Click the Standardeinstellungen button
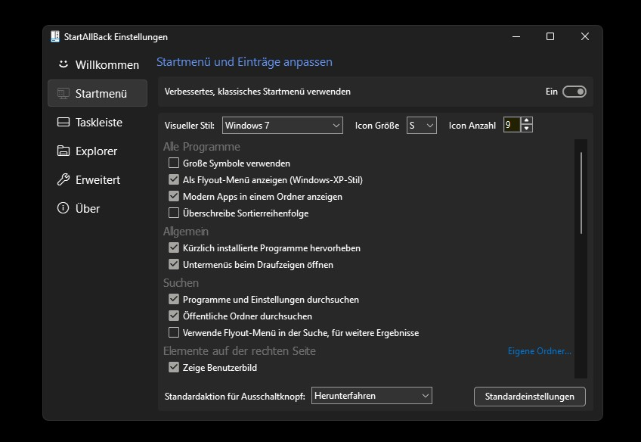 [x=529, y=396]
